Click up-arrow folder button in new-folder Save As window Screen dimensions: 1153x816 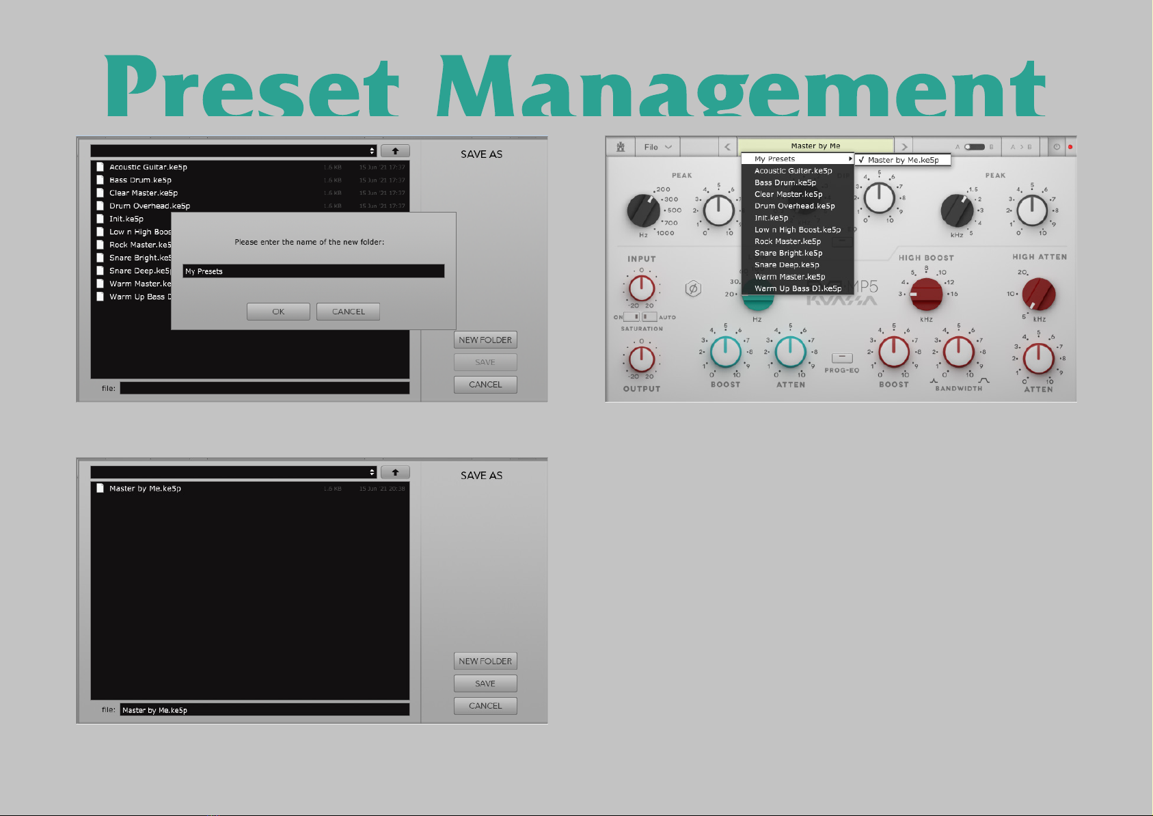395,151
